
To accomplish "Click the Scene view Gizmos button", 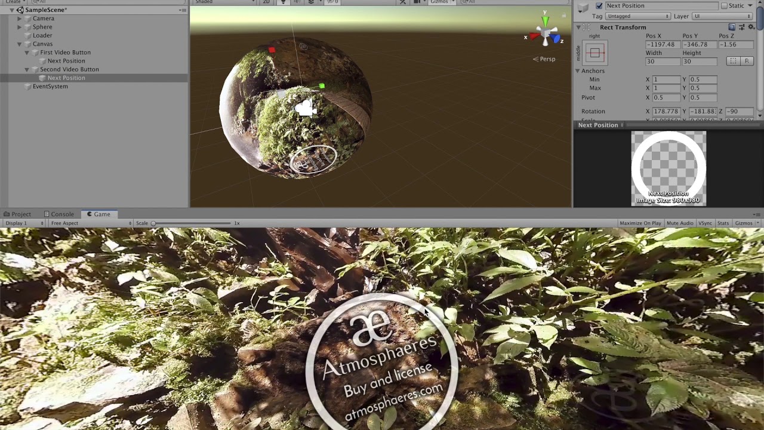I will click(x=439, y=2).
